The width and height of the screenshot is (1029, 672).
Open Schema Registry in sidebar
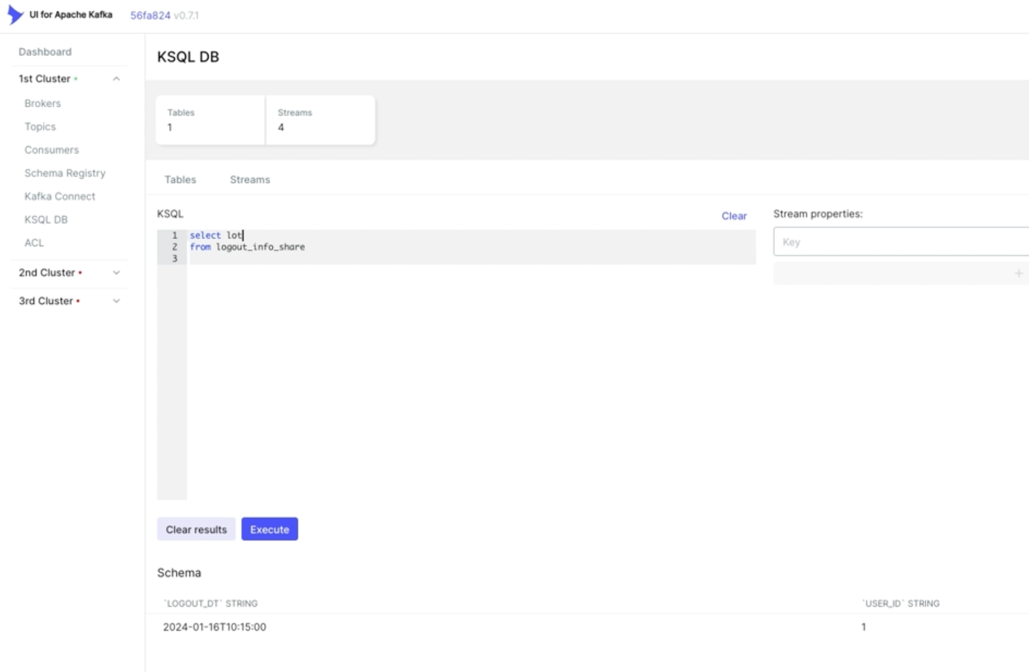tap(65, 173)
